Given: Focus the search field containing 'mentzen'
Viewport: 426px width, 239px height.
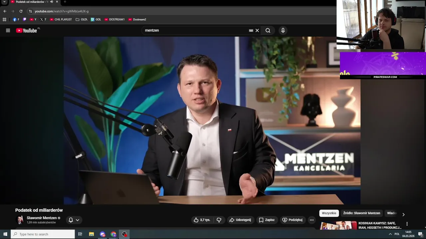Looking at the screenshot, I should pyautogui.click(x=196, y=30).
